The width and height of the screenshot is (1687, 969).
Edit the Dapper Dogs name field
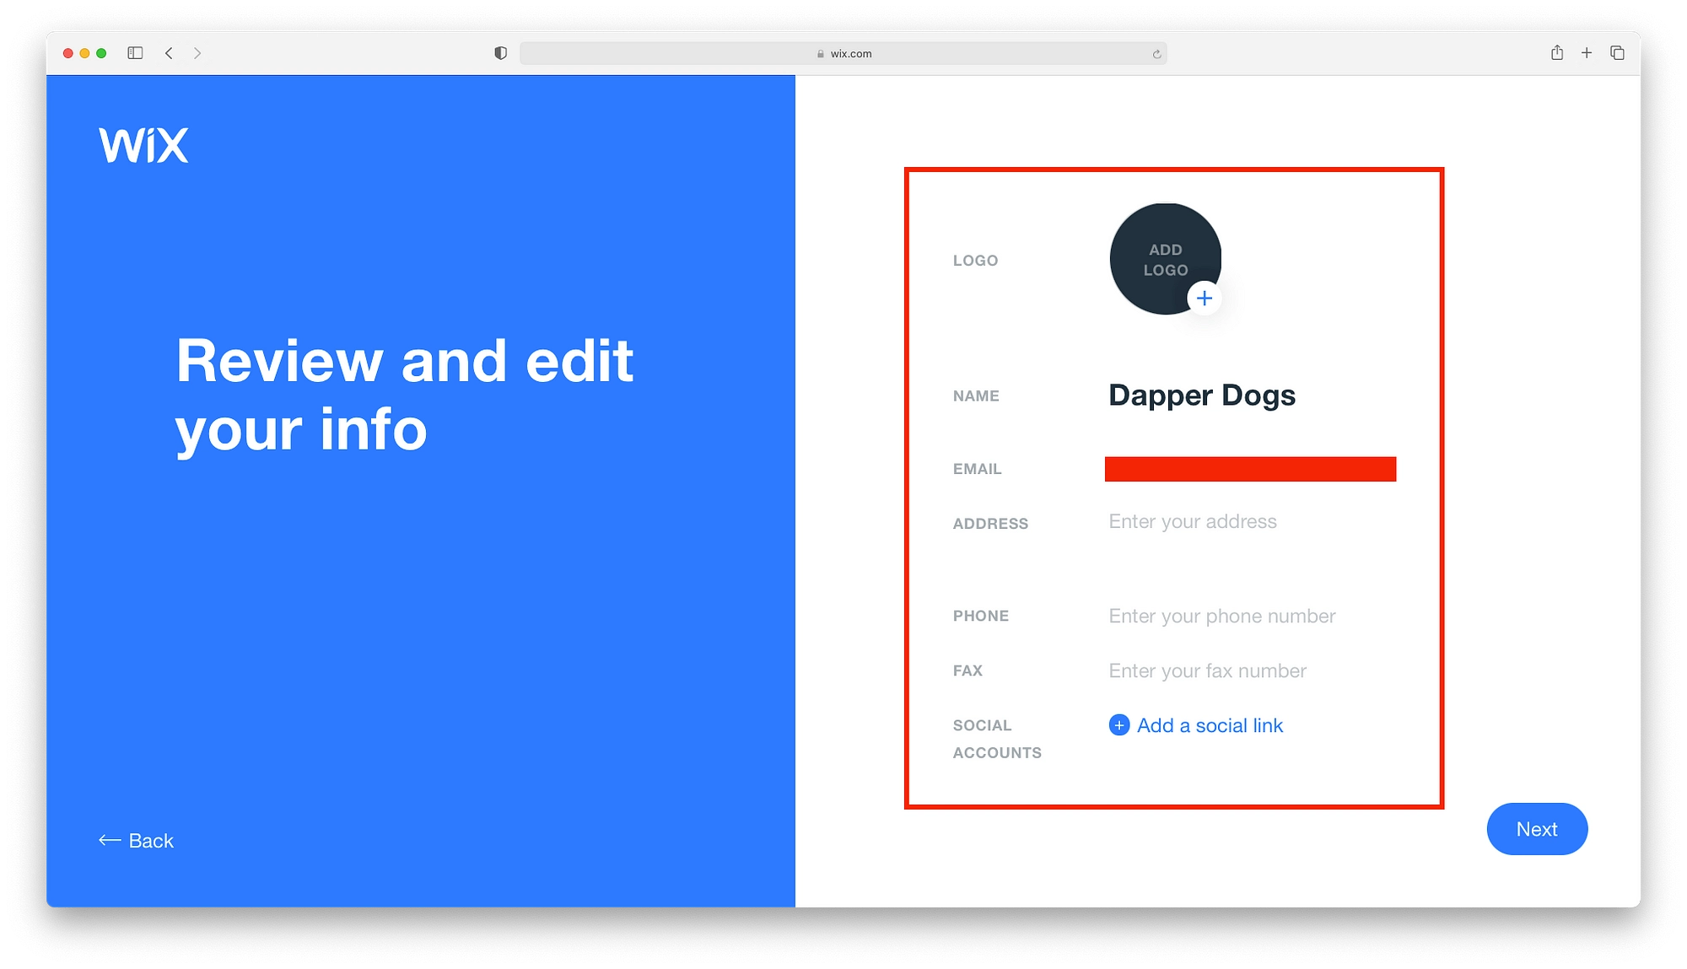[x=1202, y=396]
